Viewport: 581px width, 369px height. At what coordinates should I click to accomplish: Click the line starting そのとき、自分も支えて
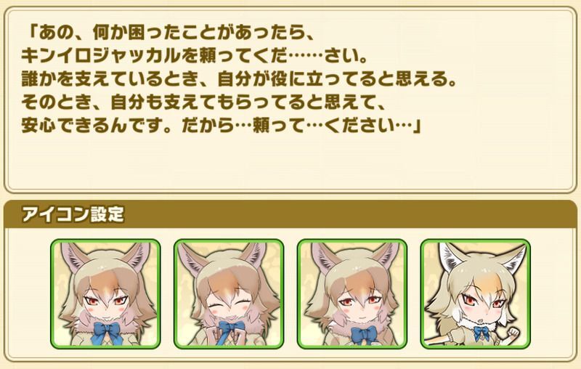click(203, 102)
